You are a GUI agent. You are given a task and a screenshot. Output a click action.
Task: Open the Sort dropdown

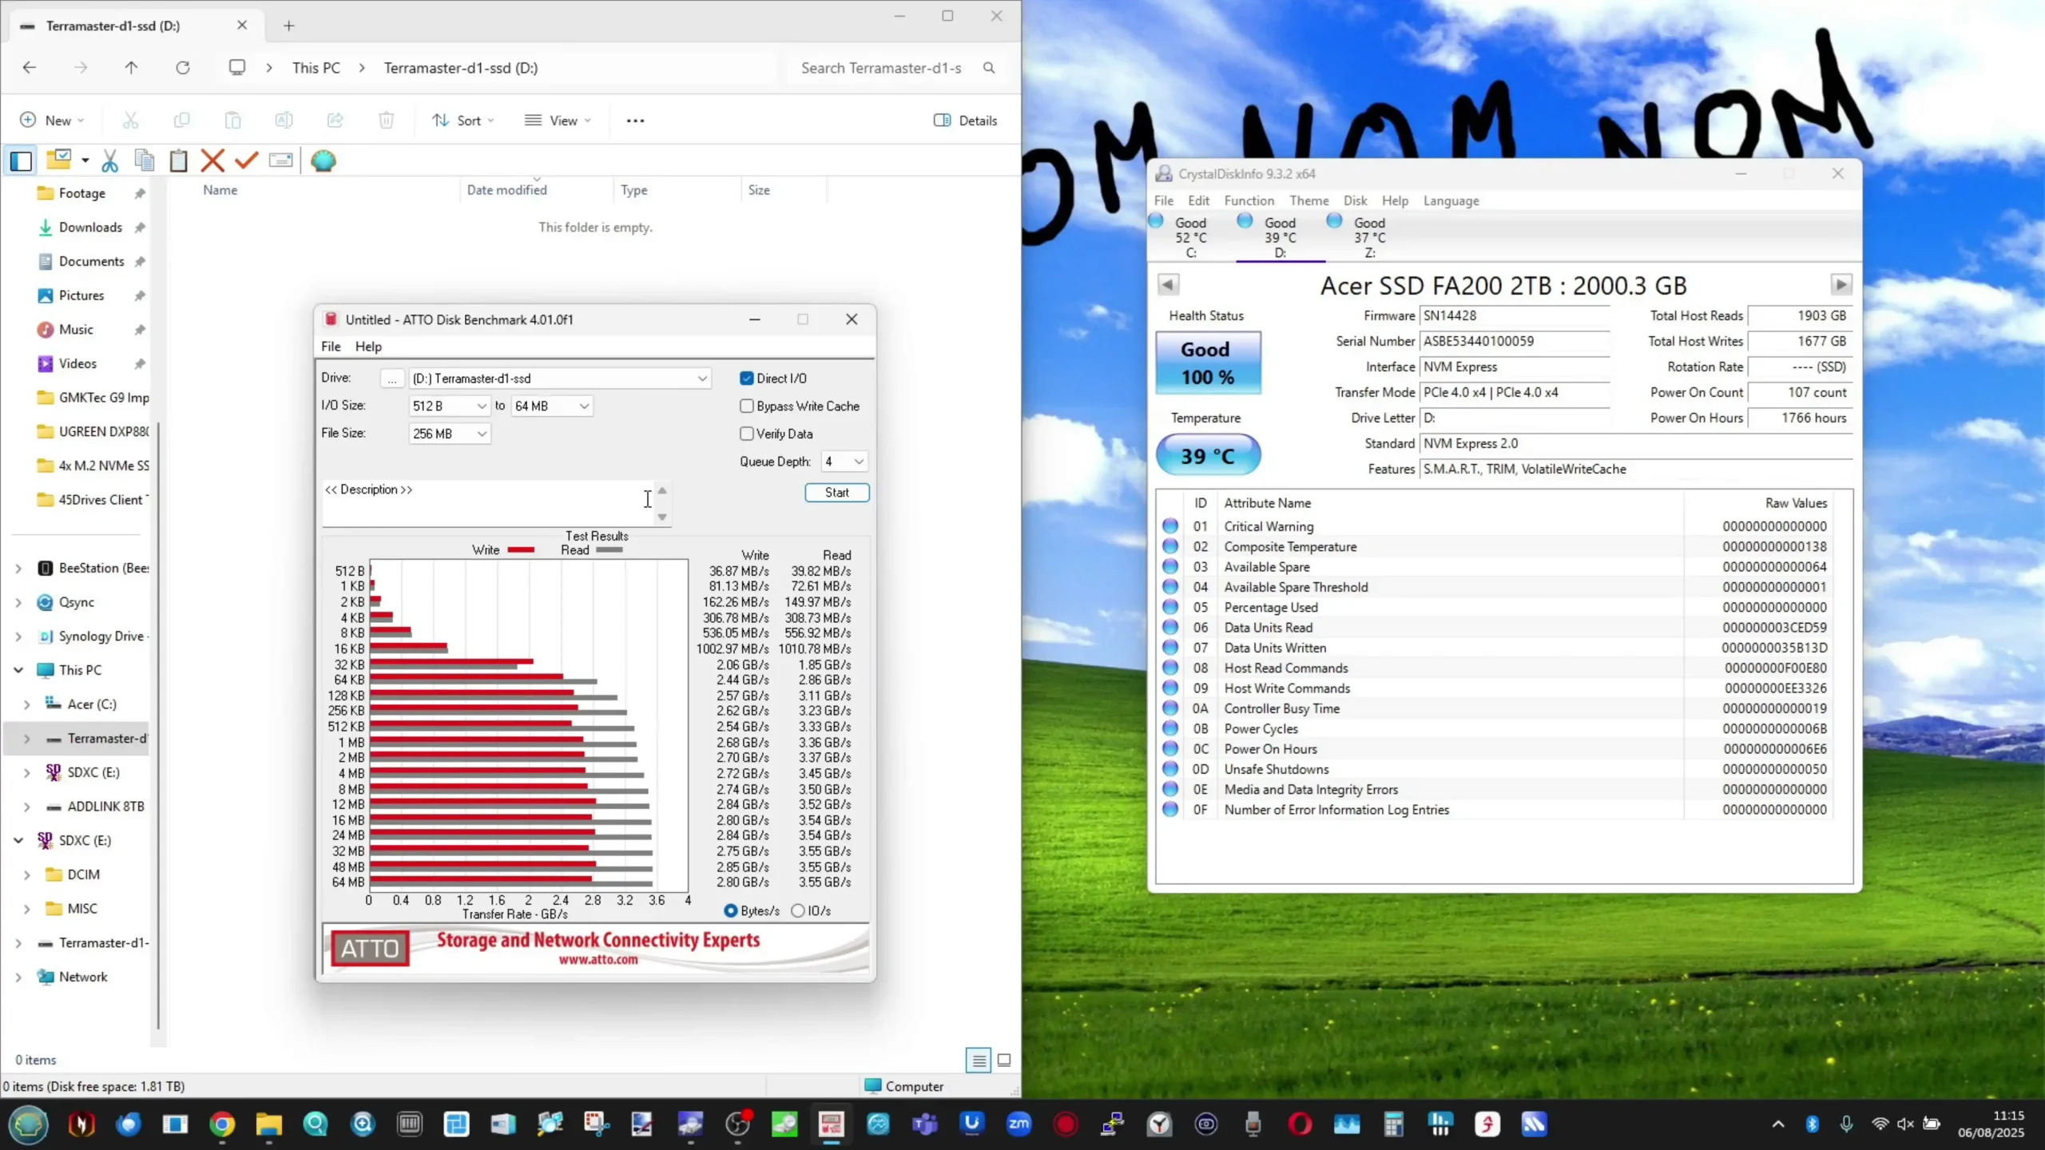point(463,121)
